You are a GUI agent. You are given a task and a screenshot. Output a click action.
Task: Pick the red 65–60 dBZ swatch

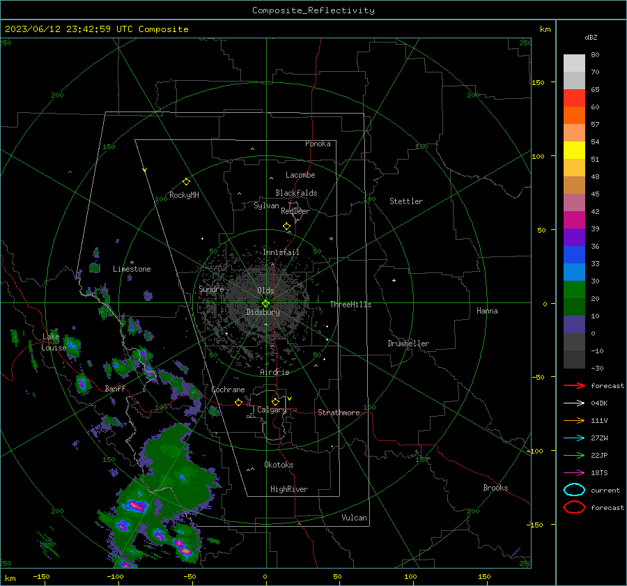[574, 98]
